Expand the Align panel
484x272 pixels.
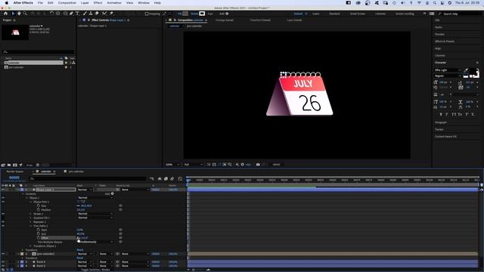point(438,48)
